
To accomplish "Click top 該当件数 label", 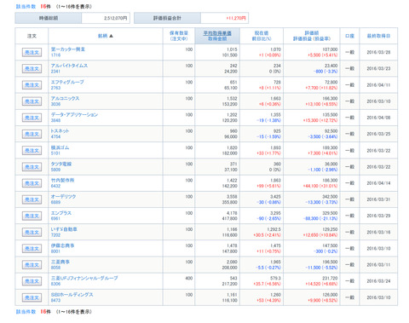I will pyautogui.click(x=26, y=6).
